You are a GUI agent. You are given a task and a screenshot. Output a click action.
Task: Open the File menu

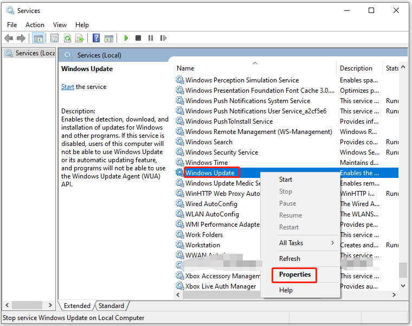(12, 25)
